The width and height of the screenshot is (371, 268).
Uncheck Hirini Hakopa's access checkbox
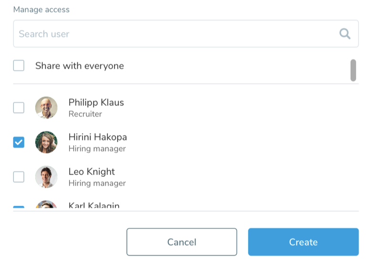point(19,142)
